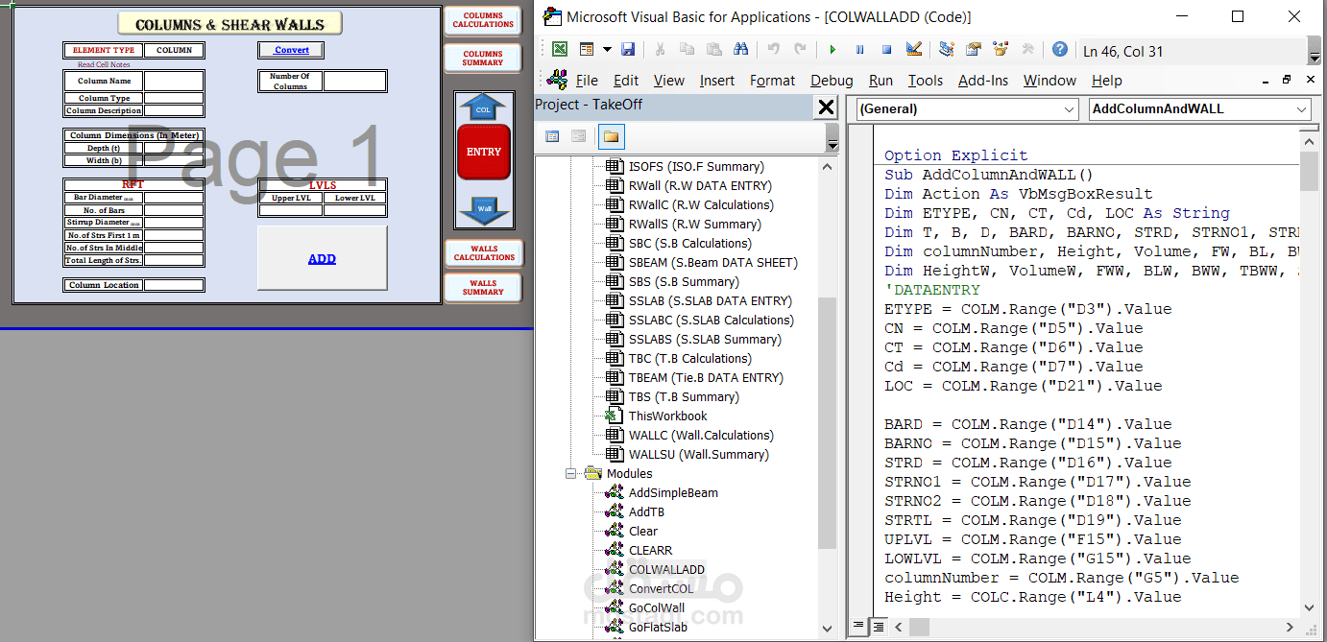Click the Number Of Columns input cell
Image resolution: width=1327 pixels, height=642 pixels.
coord(354,81)
